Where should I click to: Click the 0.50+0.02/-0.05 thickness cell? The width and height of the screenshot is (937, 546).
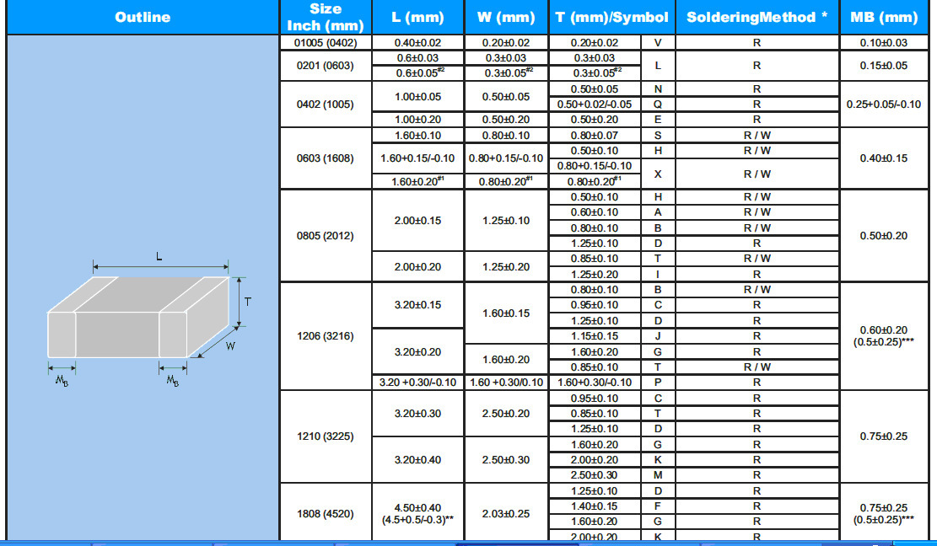coord(595,104)
